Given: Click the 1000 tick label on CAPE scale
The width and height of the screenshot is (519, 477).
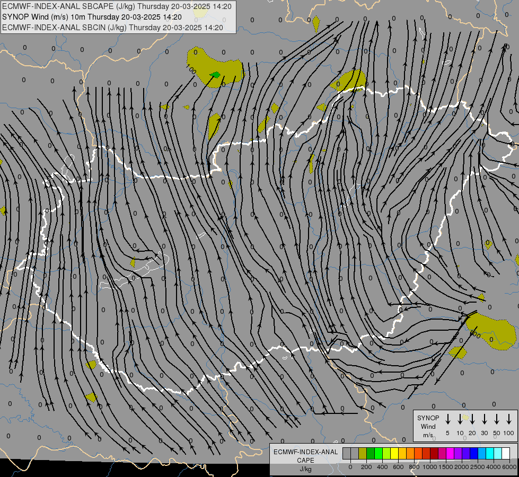Looking at the screenshot, I should coord(430,467).
